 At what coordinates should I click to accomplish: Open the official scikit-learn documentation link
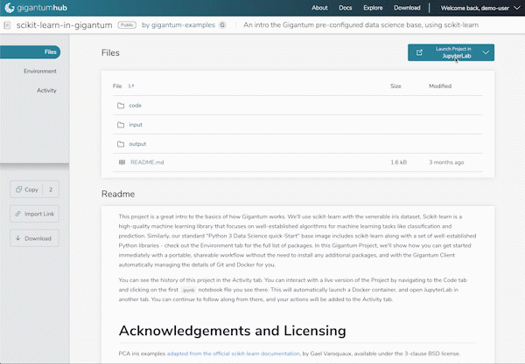[x=233, y=354]
